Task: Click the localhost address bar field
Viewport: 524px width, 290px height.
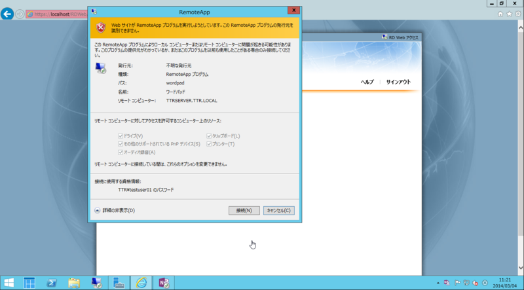Action: (57, 14)
